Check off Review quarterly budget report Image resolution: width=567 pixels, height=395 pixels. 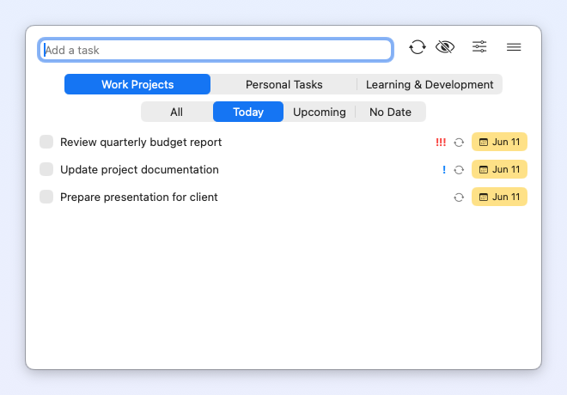tap(46, 142)
